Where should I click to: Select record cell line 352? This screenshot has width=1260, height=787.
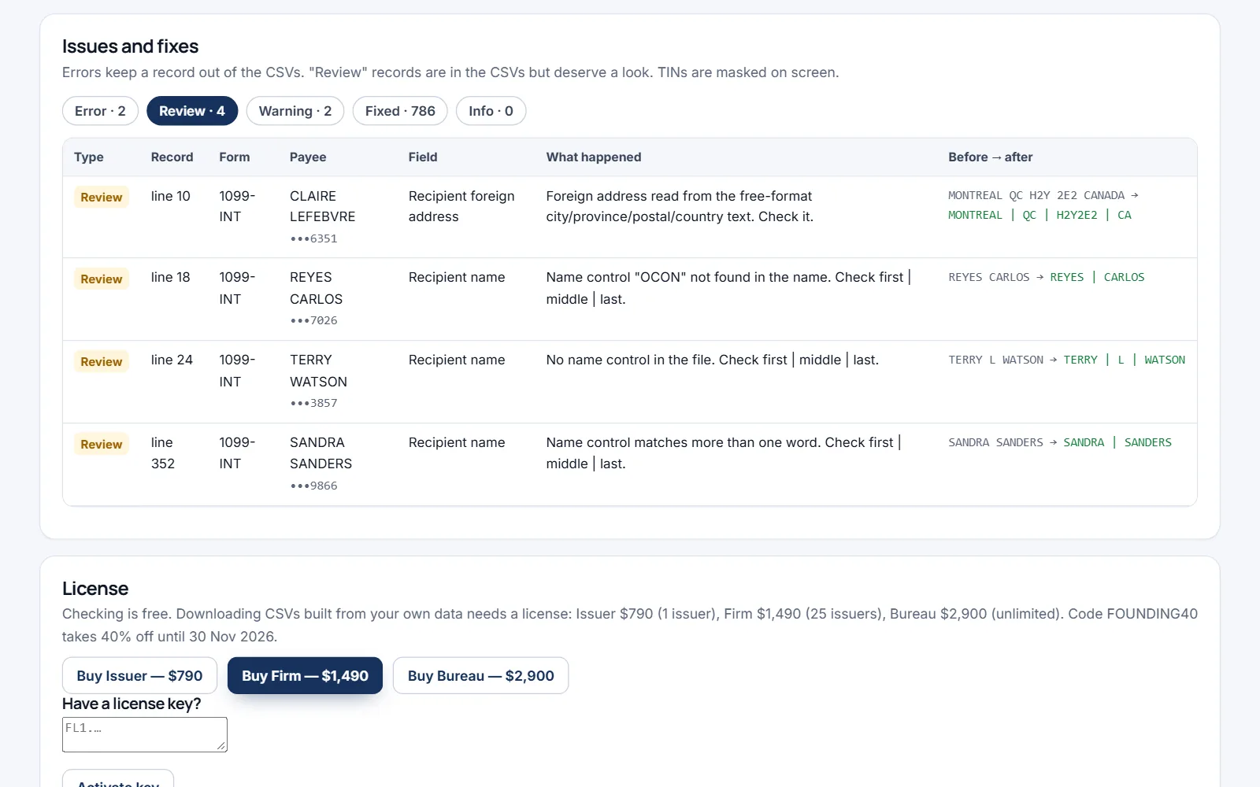163,453
